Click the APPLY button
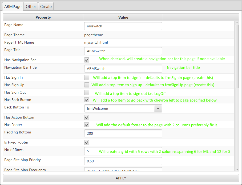This screenshot has width=242, height=185. (121, 178)
